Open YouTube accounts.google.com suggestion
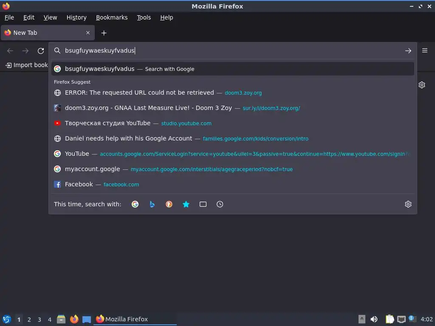The width and height of the screenshot is (435, 326). click(x=232, y=154)
